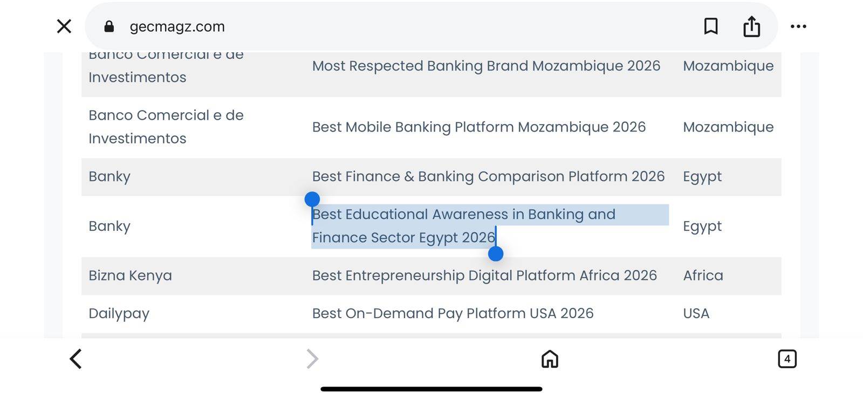Tap the bookmark icon
This screenshot has height=399, width=863.
tap(711, 26)
